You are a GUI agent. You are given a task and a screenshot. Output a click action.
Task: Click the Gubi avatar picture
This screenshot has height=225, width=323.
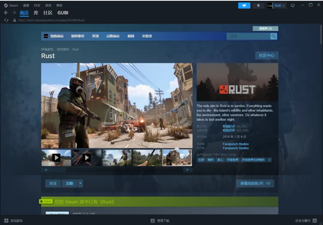point(270,5)
